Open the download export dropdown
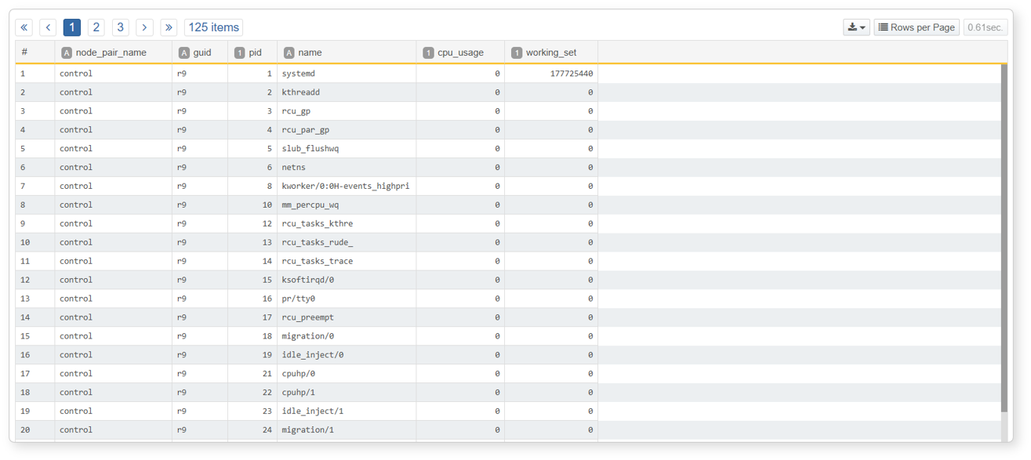 pos(856,27)
